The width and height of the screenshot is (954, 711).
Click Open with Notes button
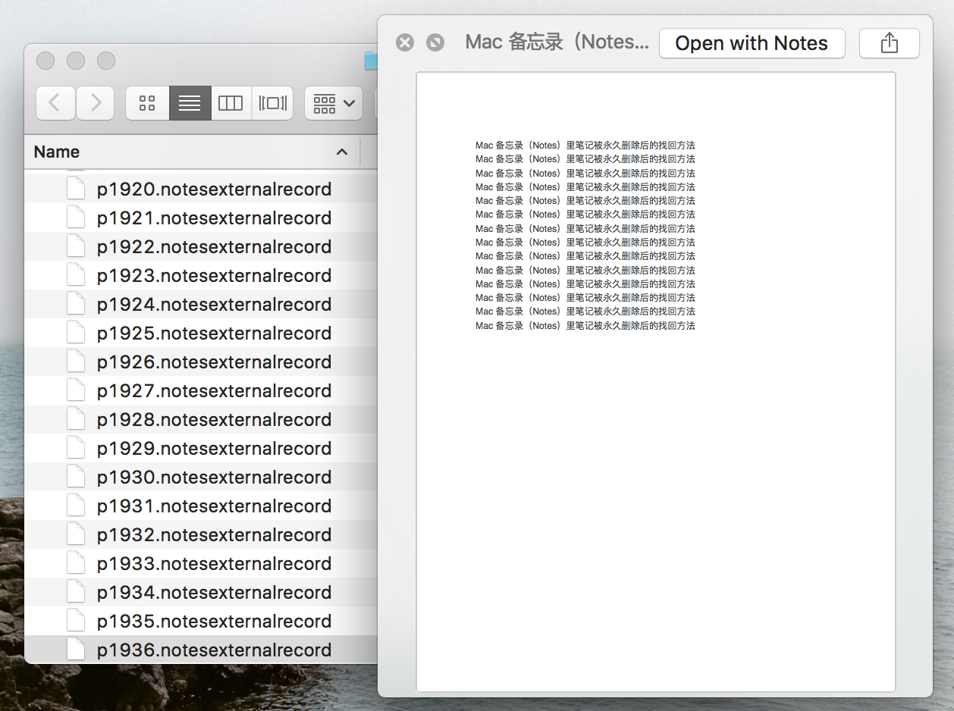coord(752,43)
